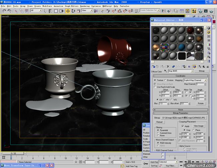The width and height of the screenshot is (217, 168).
Task: Open the Rendering menu
Action: [x=85, y=6]
